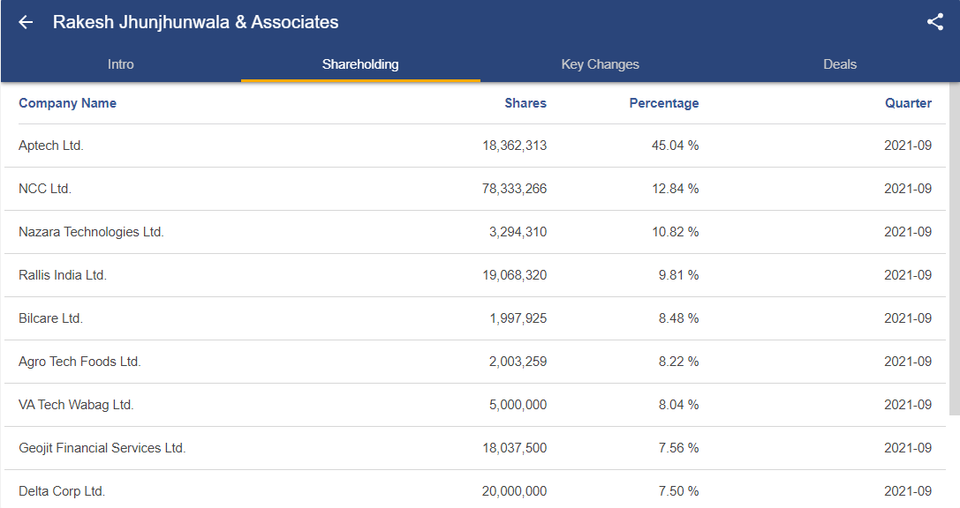Open Aptech Ltd. company row
This screenshot has width=960, height=508.
[475, 146]
